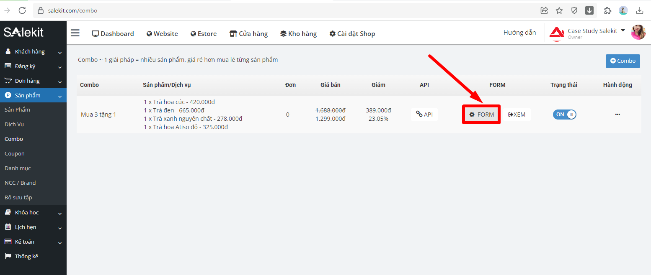
Task: Click the blue add Combo button
Action: click(x=623, y=61)
